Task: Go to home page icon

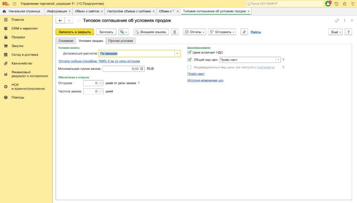Action: click(x=4, y=11)
